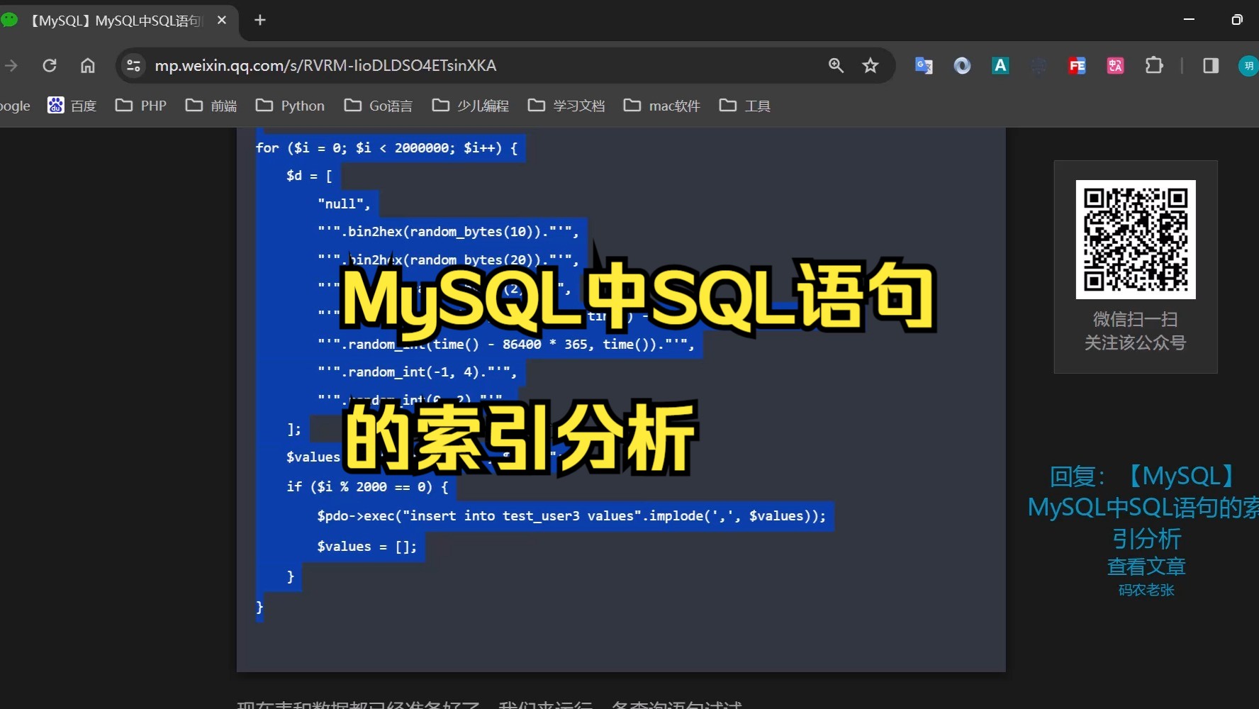Screen dimensions: 1259x709
Task: Click the 查看文章 link
Action: tap(1146, 566)
